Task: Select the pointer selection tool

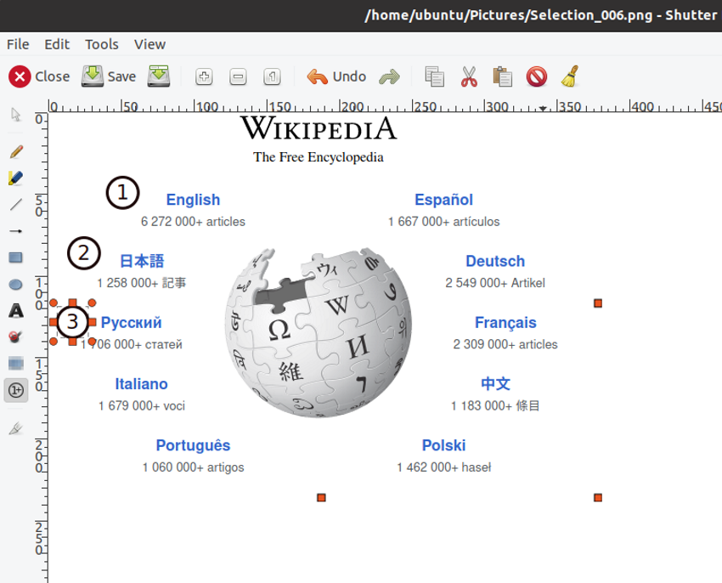Action: 16,114
